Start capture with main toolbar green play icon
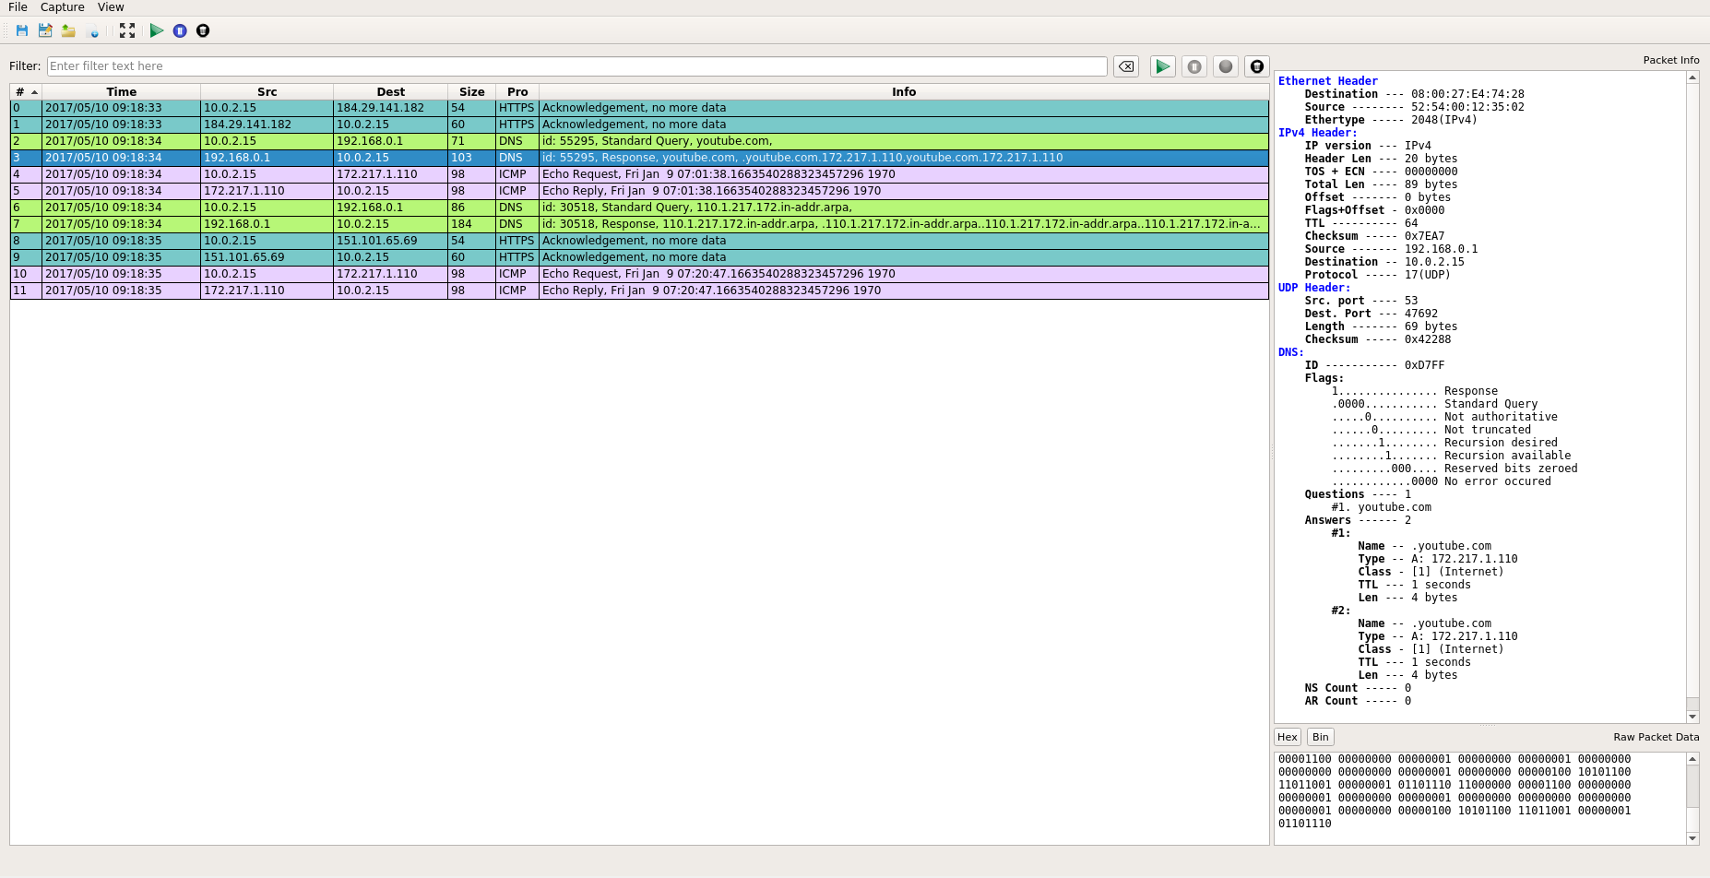This screenshot has width=1710, height=878. [157, 30]
